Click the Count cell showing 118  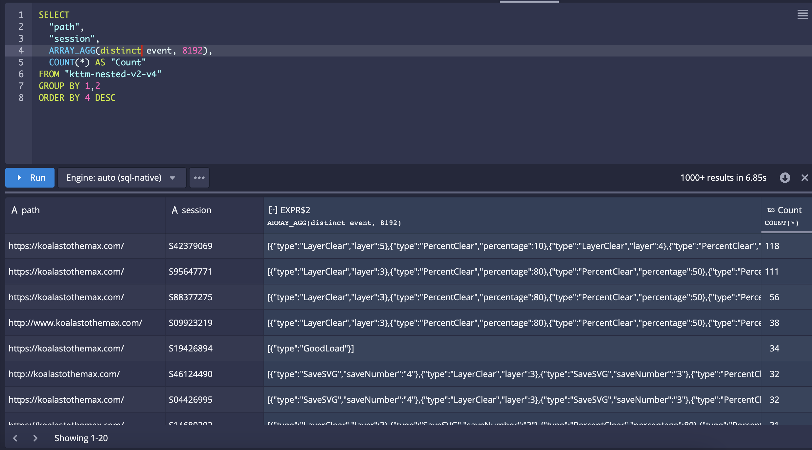[x=772, y=246]
